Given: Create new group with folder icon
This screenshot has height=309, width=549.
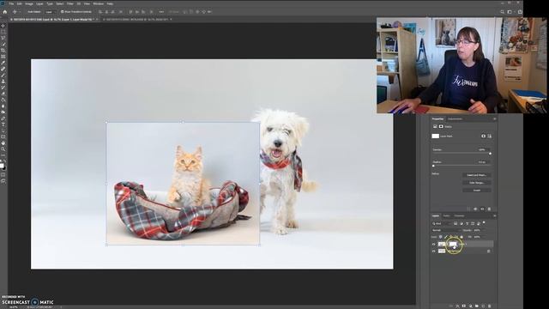Looking at the screenshot, I should pos(477,306).
